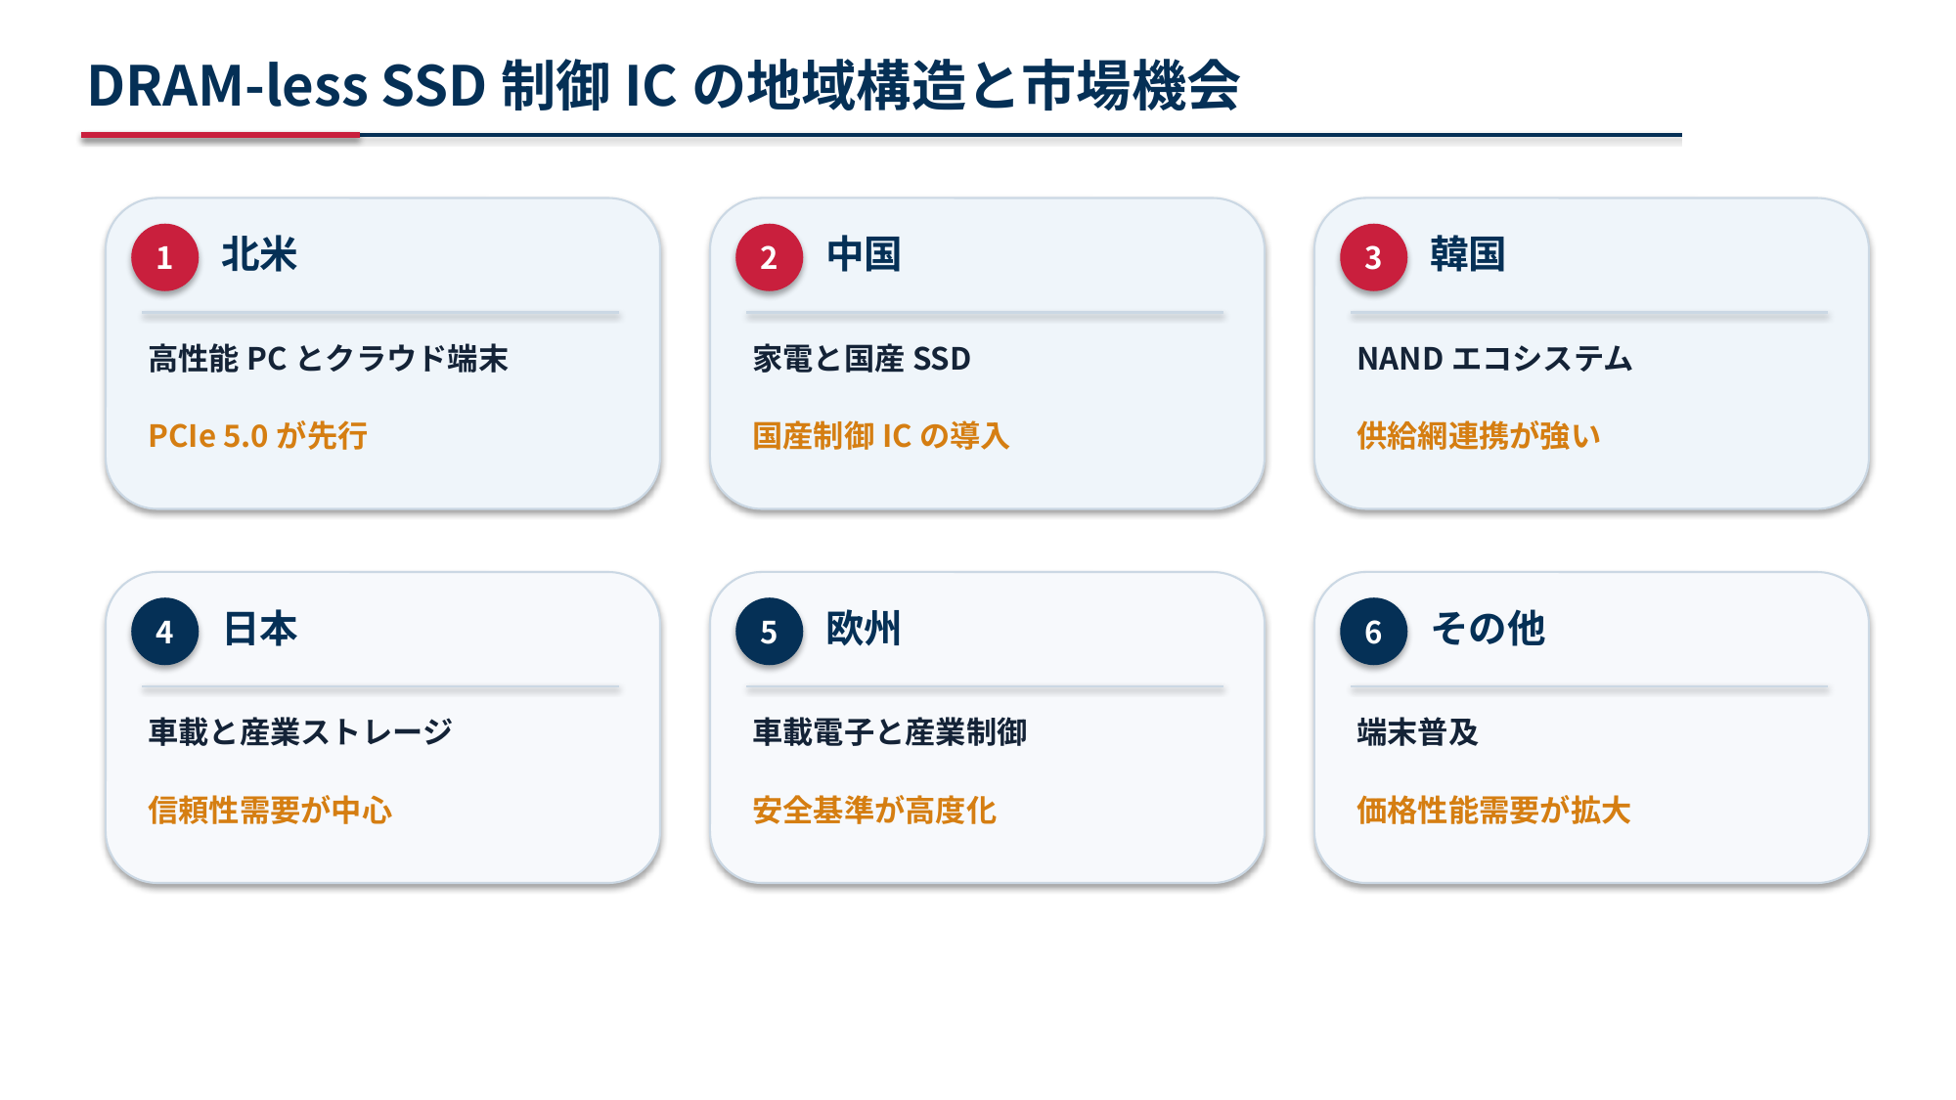Select the orange text PCIe 5.0 が先行

click(x=258, y=436)
